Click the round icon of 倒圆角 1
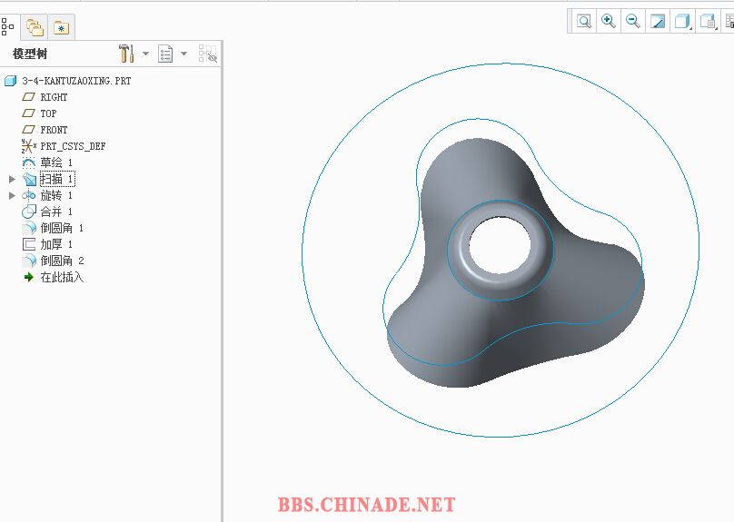Viewport: 734px width, 522px height. tap(29, 228)
